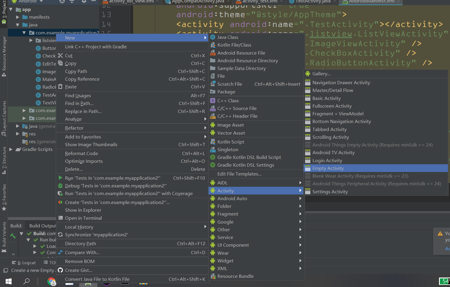Click the Copy icon in context menu

[x=60, y=63]
